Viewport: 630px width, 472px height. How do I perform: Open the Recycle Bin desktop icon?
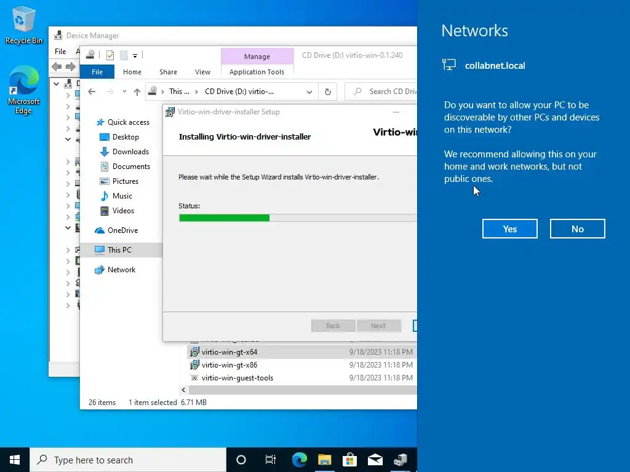[24, 25]
